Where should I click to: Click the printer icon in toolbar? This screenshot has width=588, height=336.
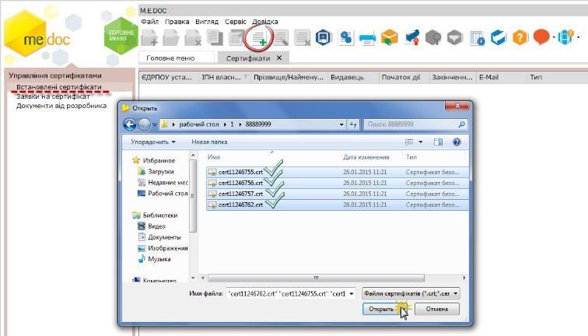coord(367,38)
